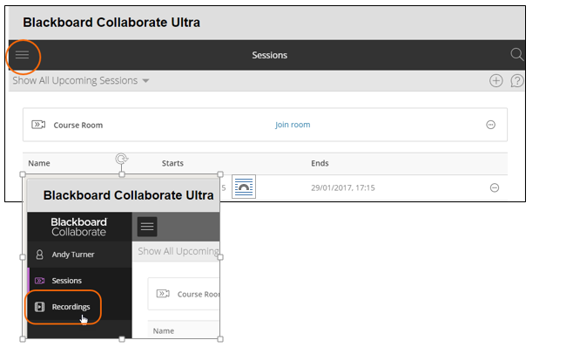Screen dimensions: 573x347
Task: Open the Show All Upcoming filter in inset
Action: 178,251
